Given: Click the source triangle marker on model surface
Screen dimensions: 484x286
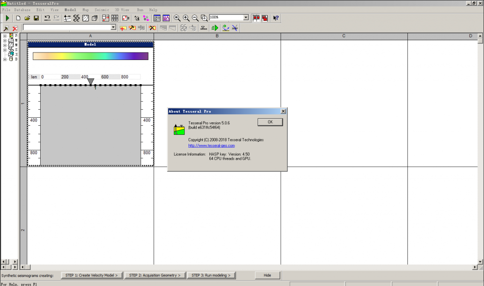Looking at the screenshot, I should 90,81.
